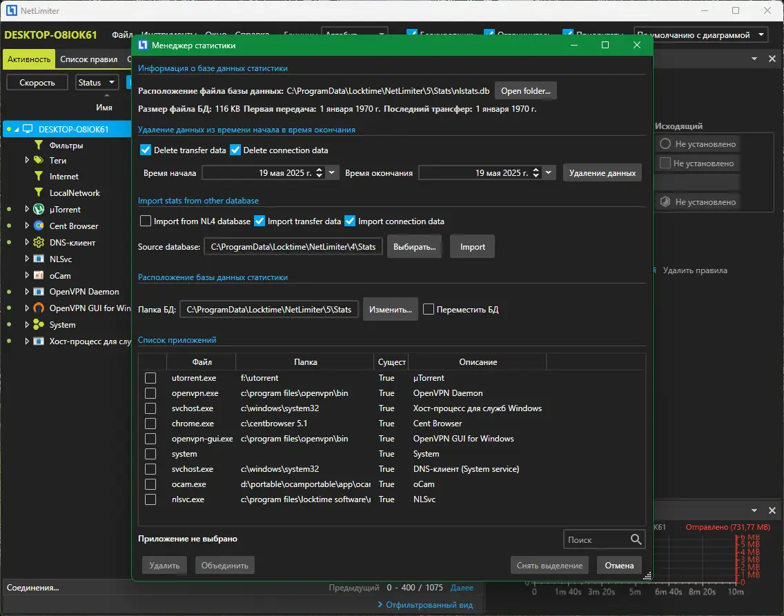Expand the µTorrent tree node
This screenshot has height=616, width=784.
pyautogui.click(x=27, y=210)
